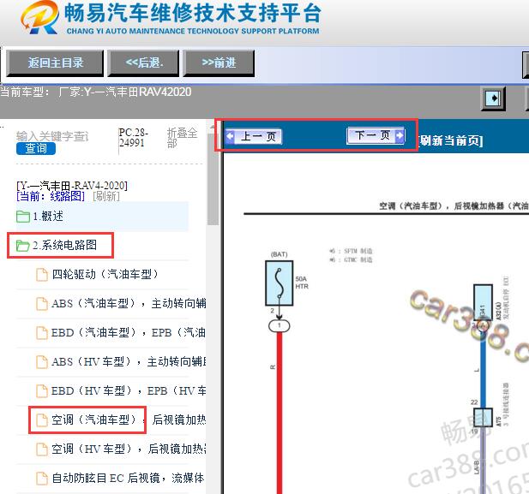The image size is (529, 494).
Task: Click the 1.概述 folder icon
Action: tap(23, 217)
